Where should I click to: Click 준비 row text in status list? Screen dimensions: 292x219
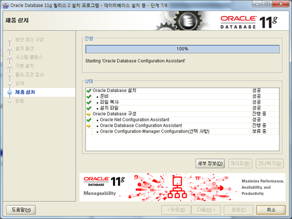tap(104, 97)
